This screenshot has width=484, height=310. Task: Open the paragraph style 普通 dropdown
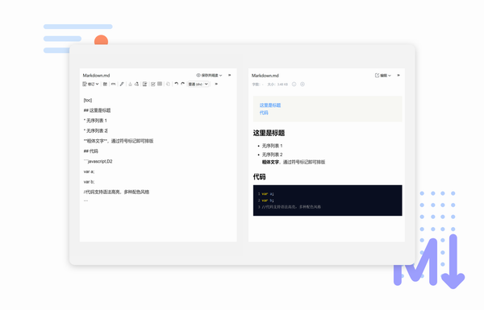198,84
